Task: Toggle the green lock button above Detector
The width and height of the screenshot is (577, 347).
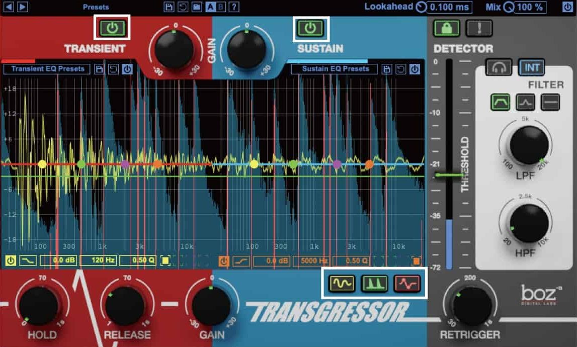Action: [x=446, y=28]
